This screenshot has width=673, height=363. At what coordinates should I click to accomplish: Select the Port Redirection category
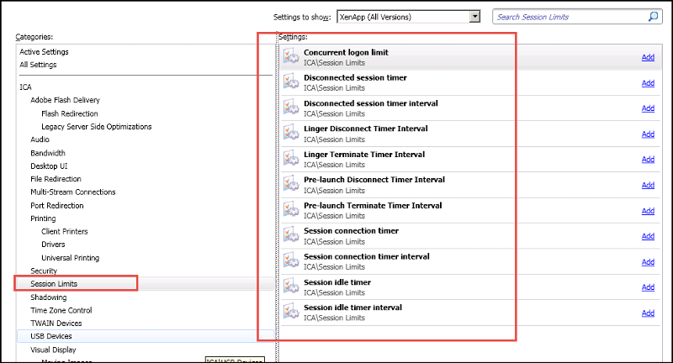56,205
